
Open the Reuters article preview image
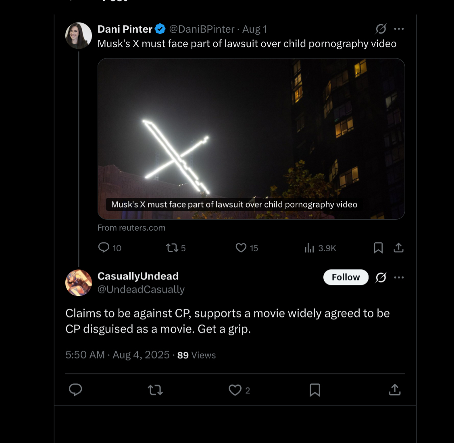(251, 139)
